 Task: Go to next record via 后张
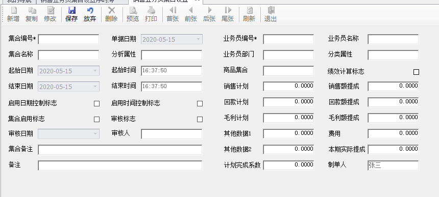tap(209, 15)
